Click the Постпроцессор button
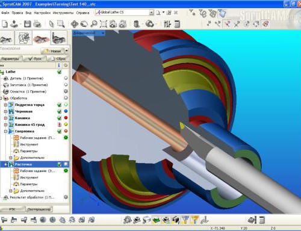Viewport: 301px width, 231px height. [39, 209]
